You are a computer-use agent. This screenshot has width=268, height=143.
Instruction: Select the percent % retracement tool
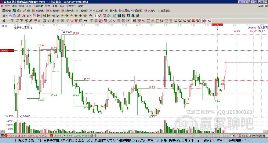(x=144, y=21)
